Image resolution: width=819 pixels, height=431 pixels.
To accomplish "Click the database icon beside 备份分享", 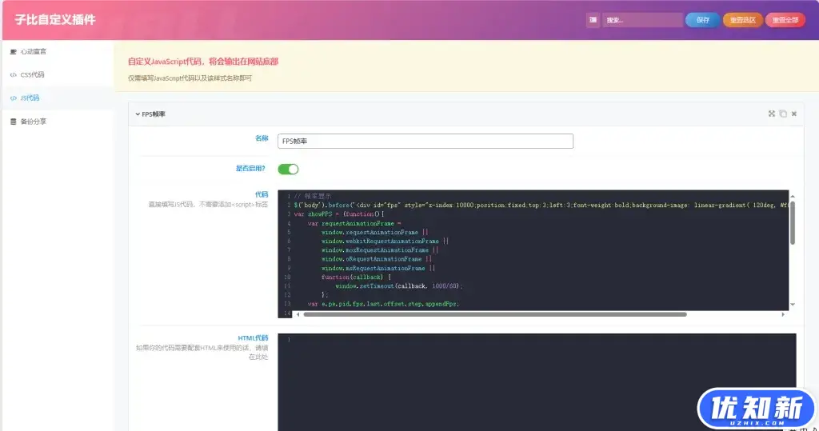I will pos(13,122).
